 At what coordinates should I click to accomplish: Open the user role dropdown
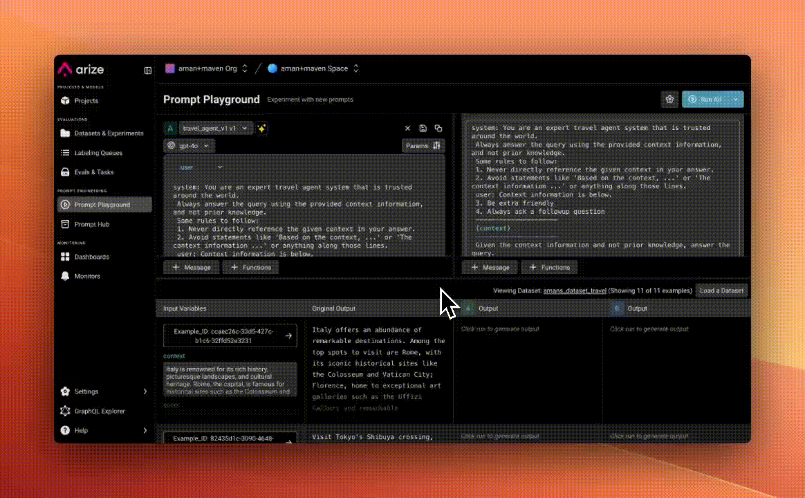coord(201,167)
